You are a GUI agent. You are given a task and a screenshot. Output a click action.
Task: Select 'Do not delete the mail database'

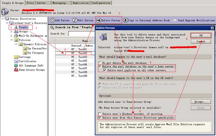pos(100,63)
